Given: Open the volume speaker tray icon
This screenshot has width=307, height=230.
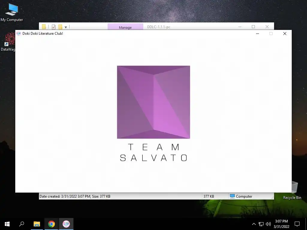Looking at the screenshot, I should [268, 224].
